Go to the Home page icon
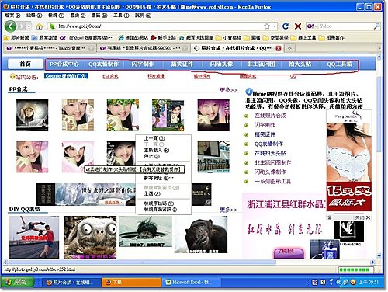The width and height of the screenshot is (388, 292). tap(39, 26)
